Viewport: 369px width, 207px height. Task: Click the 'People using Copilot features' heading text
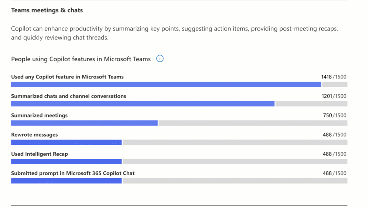coord(81,59)
